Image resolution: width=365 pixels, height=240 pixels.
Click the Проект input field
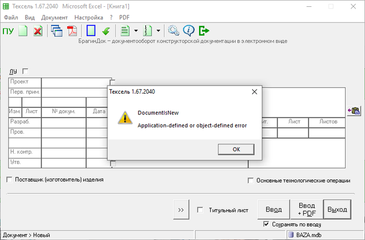click(76, 83)
